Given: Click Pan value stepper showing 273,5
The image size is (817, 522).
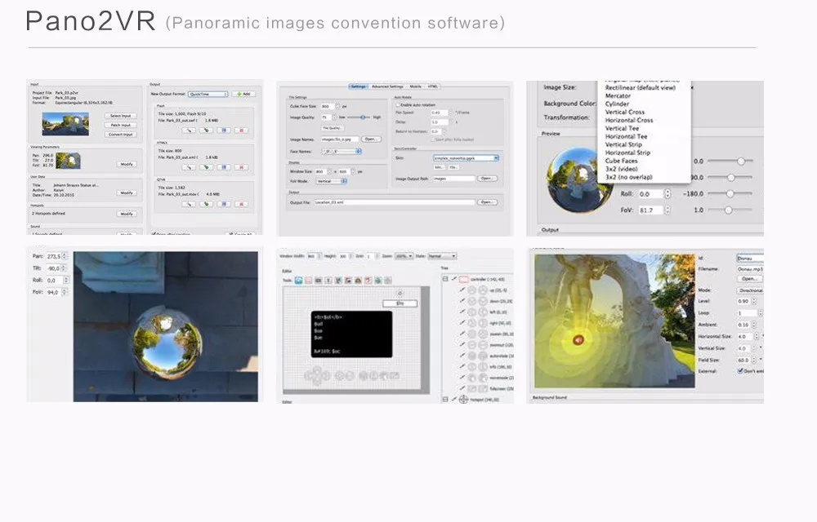Looking at the screenshot, I should (x=64, y=256).
